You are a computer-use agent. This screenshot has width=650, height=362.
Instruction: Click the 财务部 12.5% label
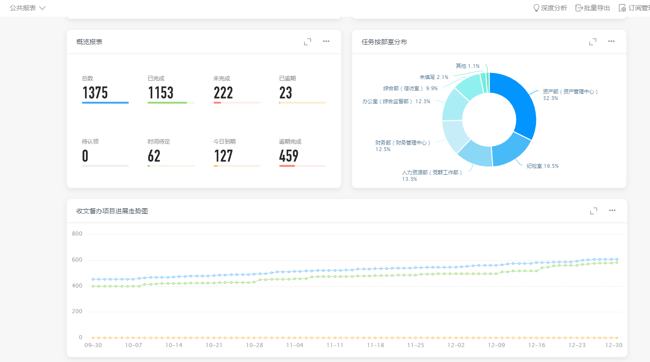point(403,146)
